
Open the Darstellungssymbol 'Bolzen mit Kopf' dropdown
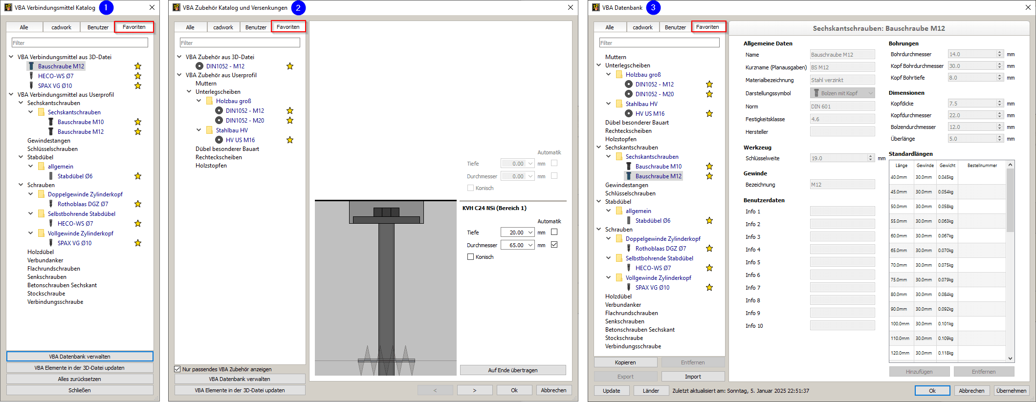pyautogui.click(x=870, y=93)
